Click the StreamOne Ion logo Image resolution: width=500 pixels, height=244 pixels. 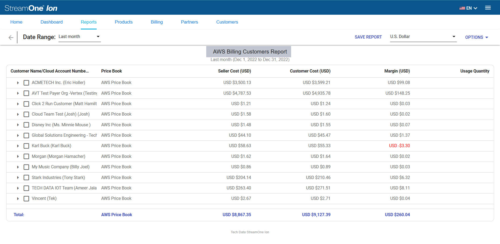point(31,8)
